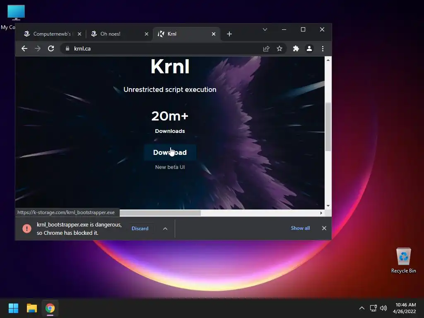This screenshot has height=318, width=424.
Task: Close the Krnl tab
Action: pyautogui.click(x=214, y=34)
